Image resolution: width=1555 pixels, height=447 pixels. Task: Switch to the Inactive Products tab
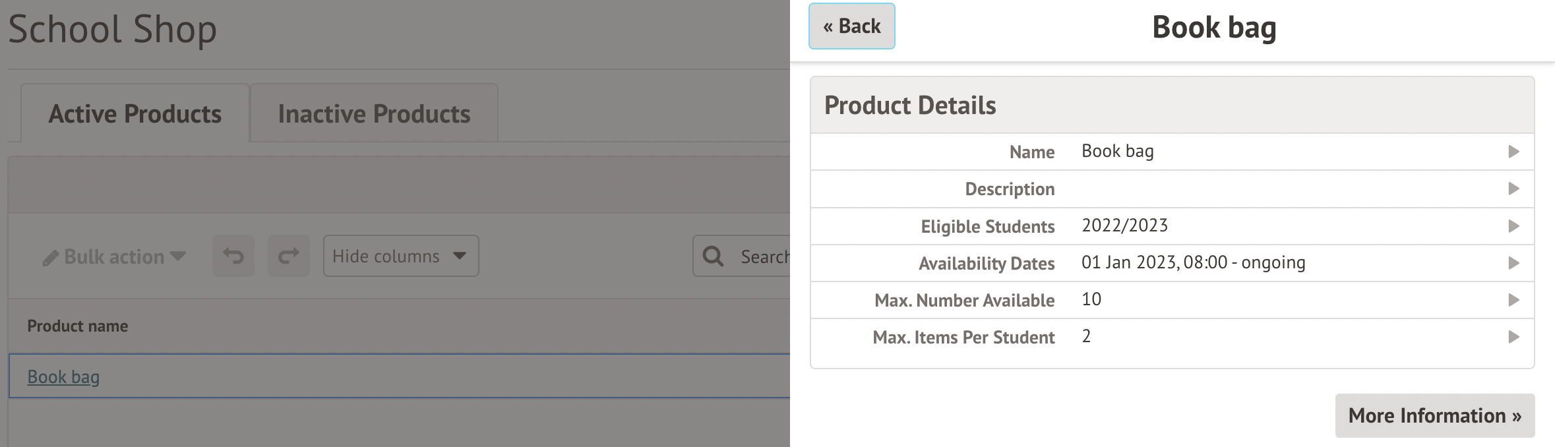click(374, 113)
